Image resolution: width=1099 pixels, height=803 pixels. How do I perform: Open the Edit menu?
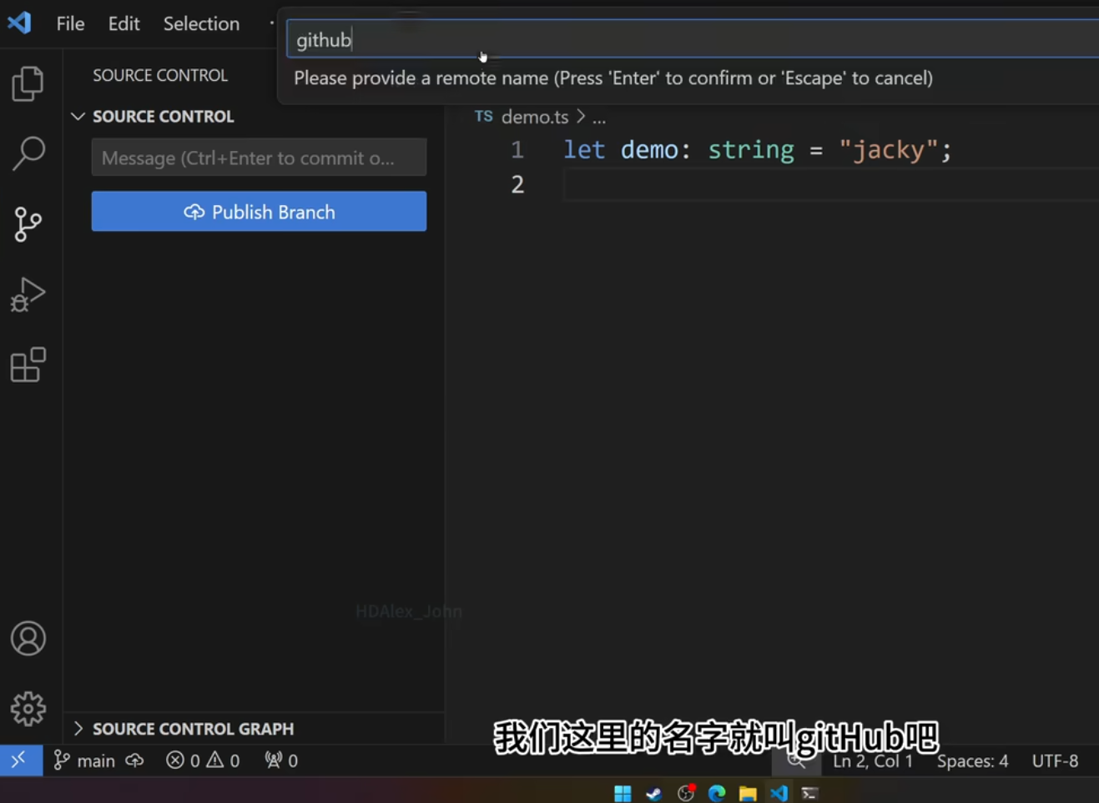point(124,23)
